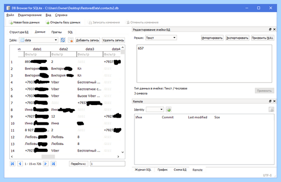Close the Edit Cell panel
The image size is (281, 182).
point(274,30)
